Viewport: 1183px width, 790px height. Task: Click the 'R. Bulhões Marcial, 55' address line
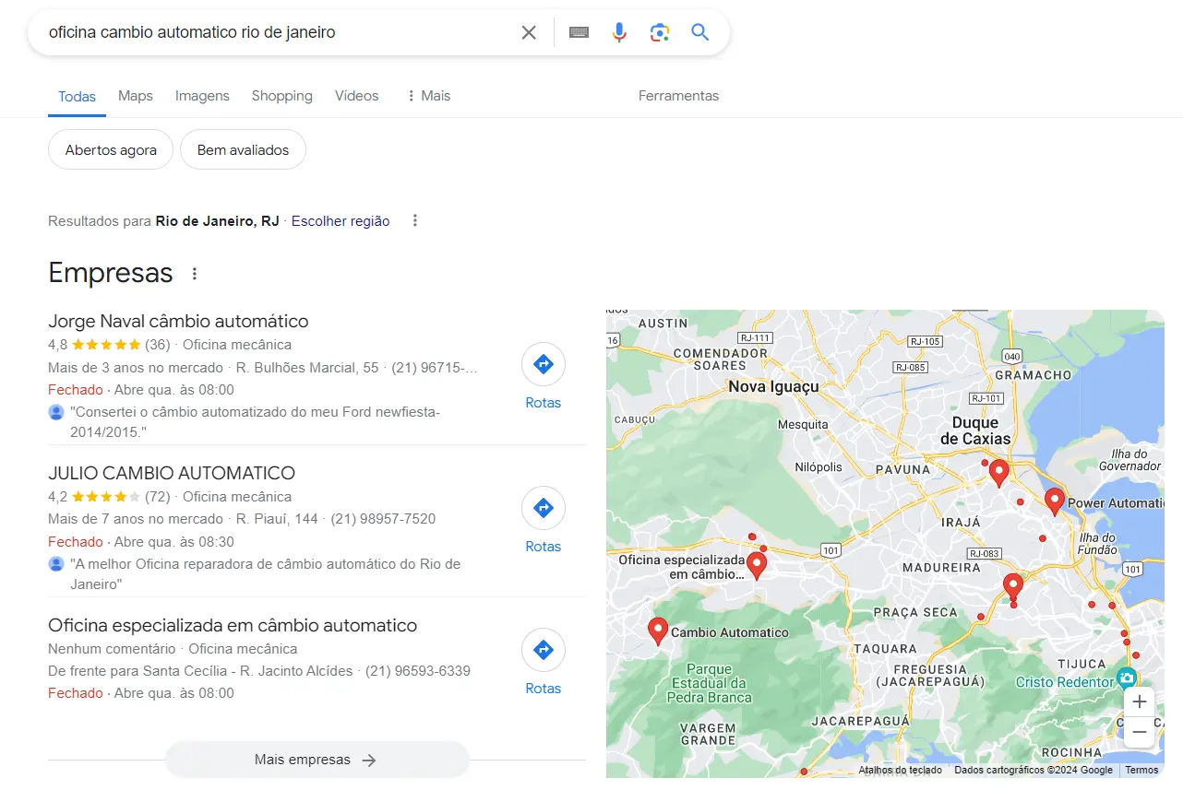[307, 368]
